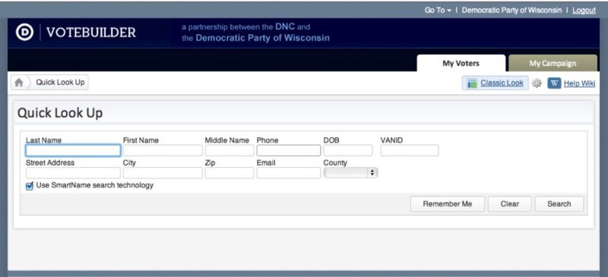Click the Quick Look Up page heading
Screen dimensions: 608x277
(60, 113)
